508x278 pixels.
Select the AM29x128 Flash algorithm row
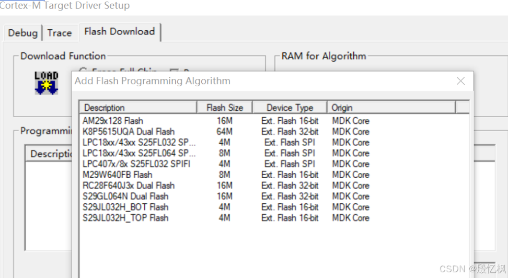click(274, 121)
